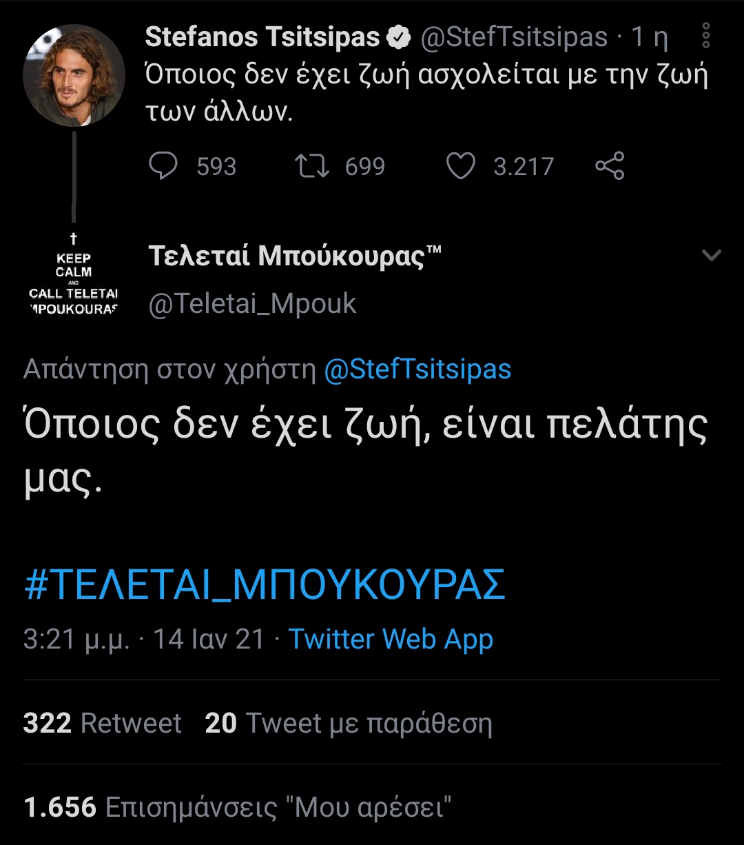View the 20 Tweet με παράθεση list
Viewport: 744px width, 845px height.
(349, 723)
